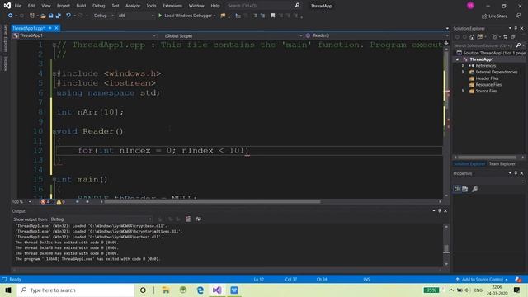Viewport: 528px width, 297px height.
Task: Expand the Source Files node
Action: pos(463,91)
